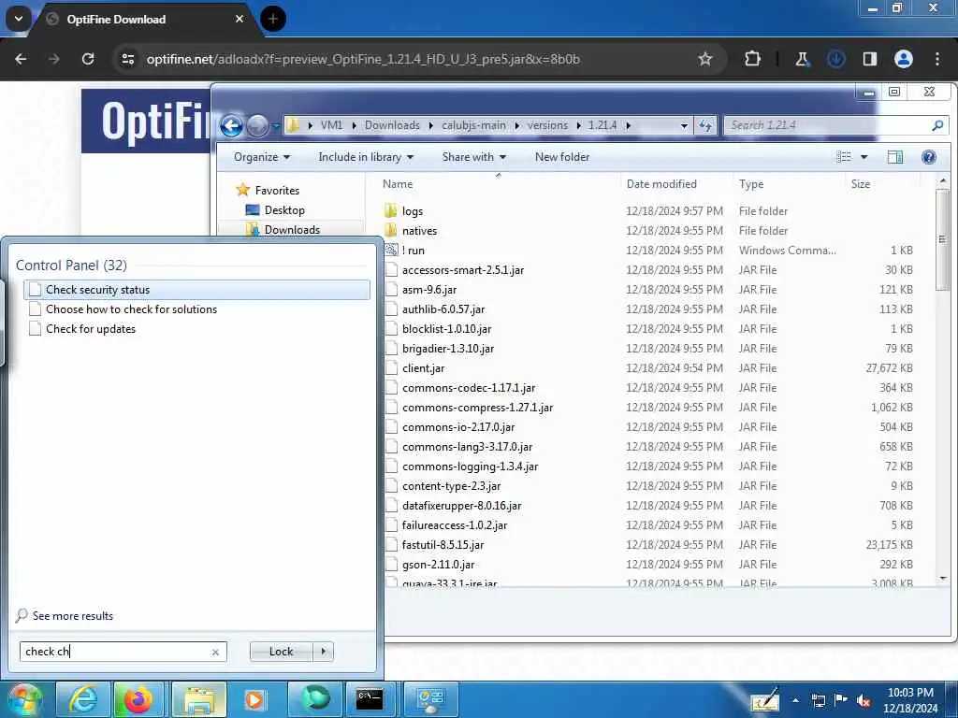Open a new Chrome tab
This screenshot has height=718, width=958.
[x=273, y=19]
